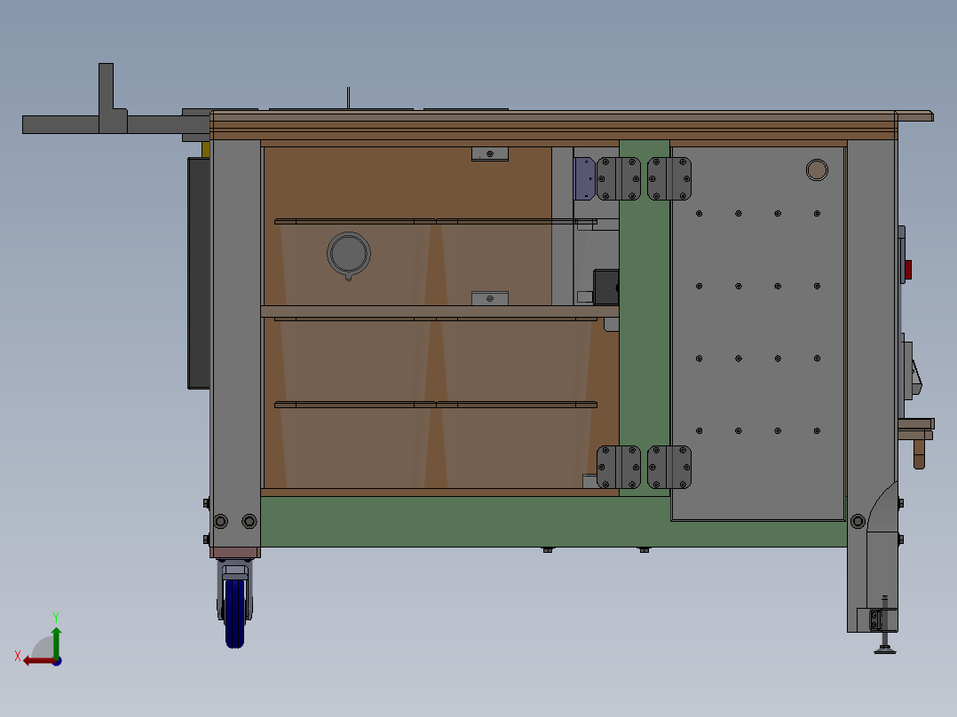Viewport: 957px width, 717px height.
Task: Select the circular port in the upper left cabinet
Action: [x=349, y=255]
